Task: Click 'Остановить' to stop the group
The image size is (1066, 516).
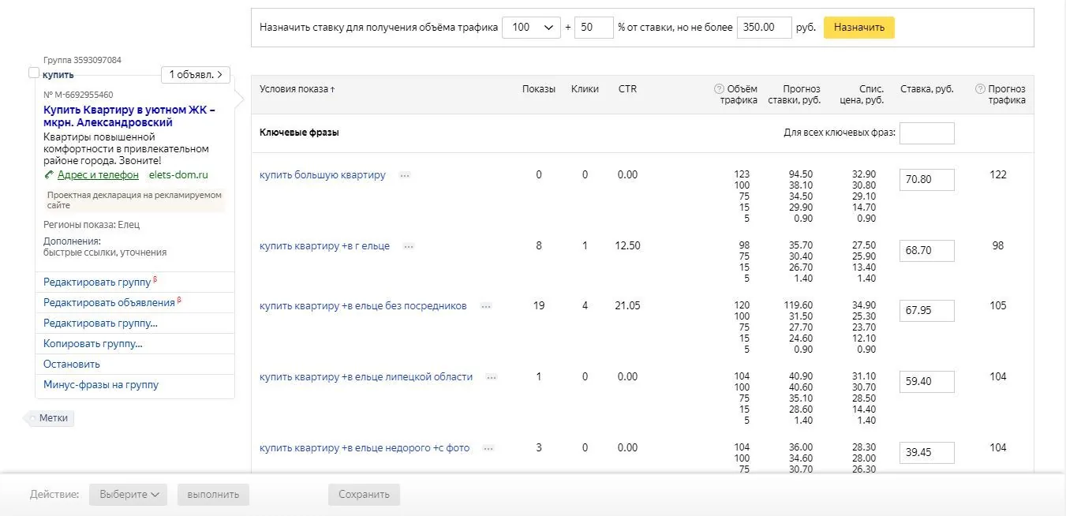Action: coord(72,364)
